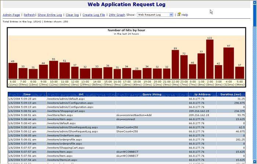Click the Help icon beside the dropdown
The height and width of the screenshot is (164, 257).
179,15
